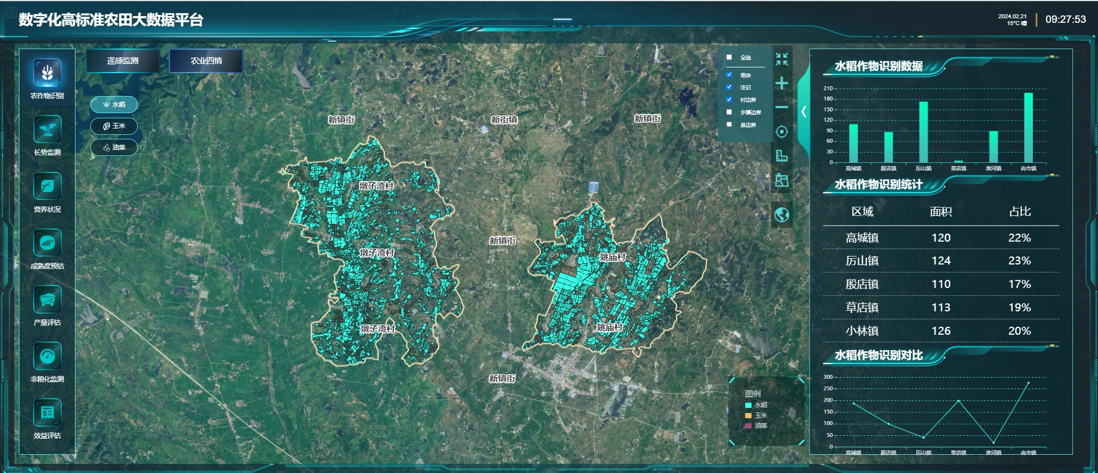Select the 水稻 crop filter
This screenshot has width=1098, height=473.
point(114,105)
